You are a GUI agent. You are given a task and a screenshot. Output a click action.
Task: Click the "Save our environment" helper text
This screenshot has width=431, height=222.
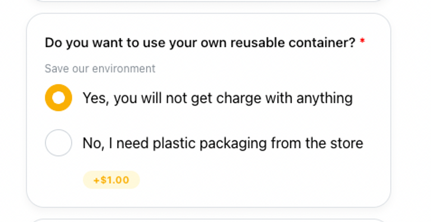[x=100, y=68]
